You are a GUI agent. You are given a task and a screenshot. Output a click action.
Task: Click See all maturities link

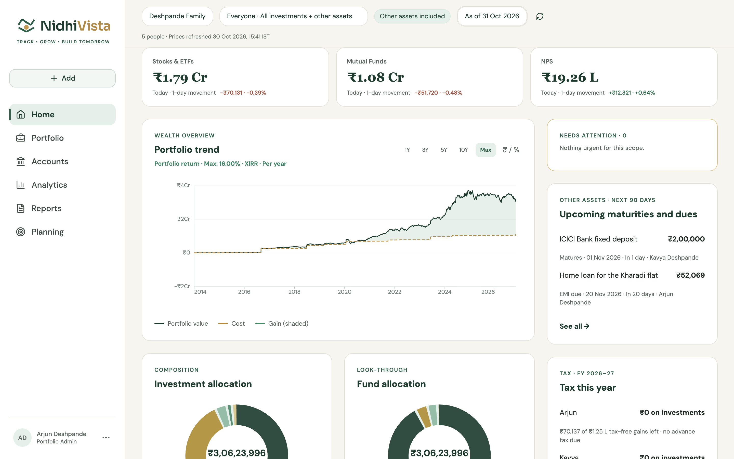[574, 326]
